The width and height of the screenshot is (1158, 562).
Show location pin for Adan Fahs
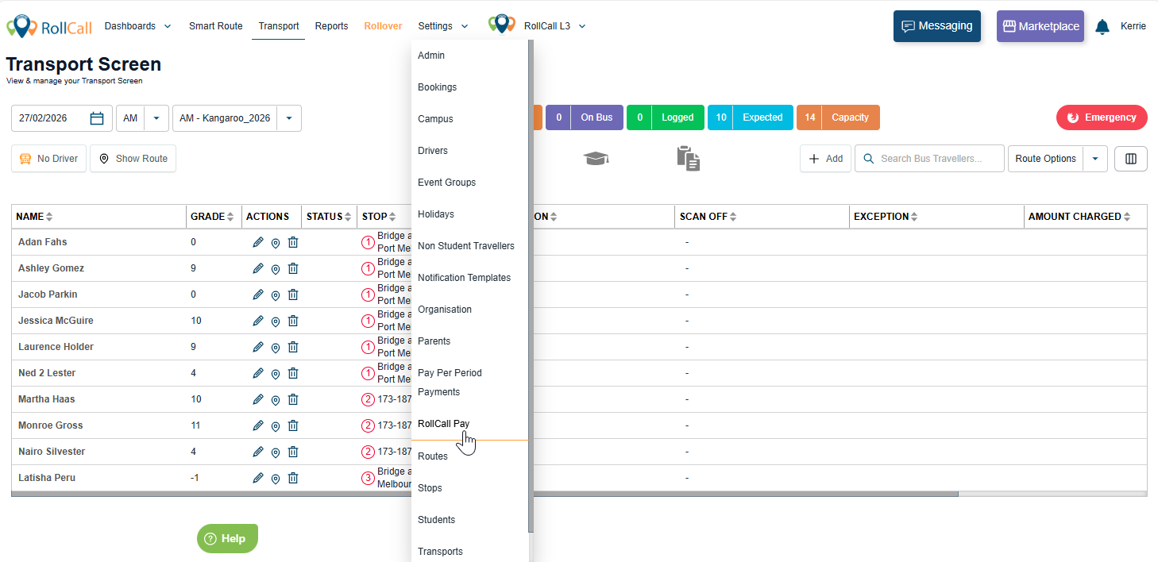pyautogui.click(x=276, y=243)
